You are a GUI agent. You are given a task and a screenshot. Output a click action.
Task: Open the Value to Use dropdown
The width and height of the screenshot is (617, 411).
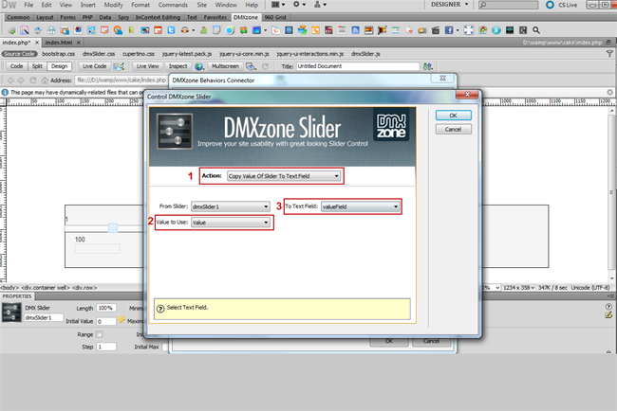(x=230, y=222)
